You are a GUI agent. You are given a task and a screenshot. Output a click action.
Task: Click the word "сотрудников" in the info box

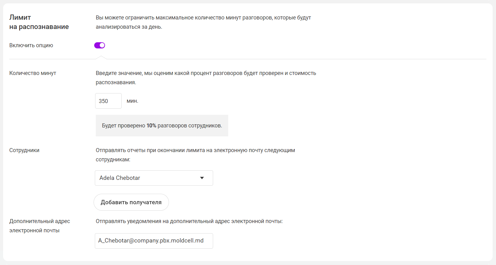(205, 126)
